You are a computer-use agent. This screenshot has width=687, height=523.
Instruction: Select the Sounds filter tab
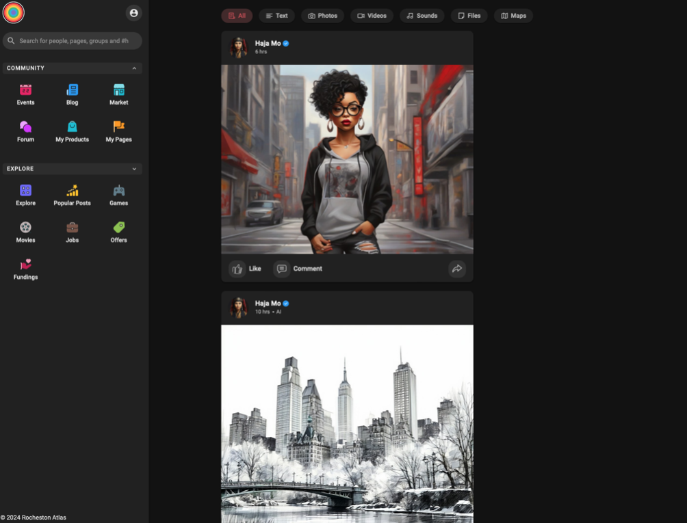422,16
